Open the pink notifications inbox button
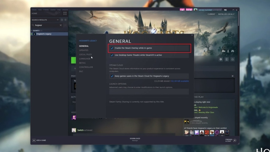The width and height of the screenshot is (270, 152). point(189,10)
